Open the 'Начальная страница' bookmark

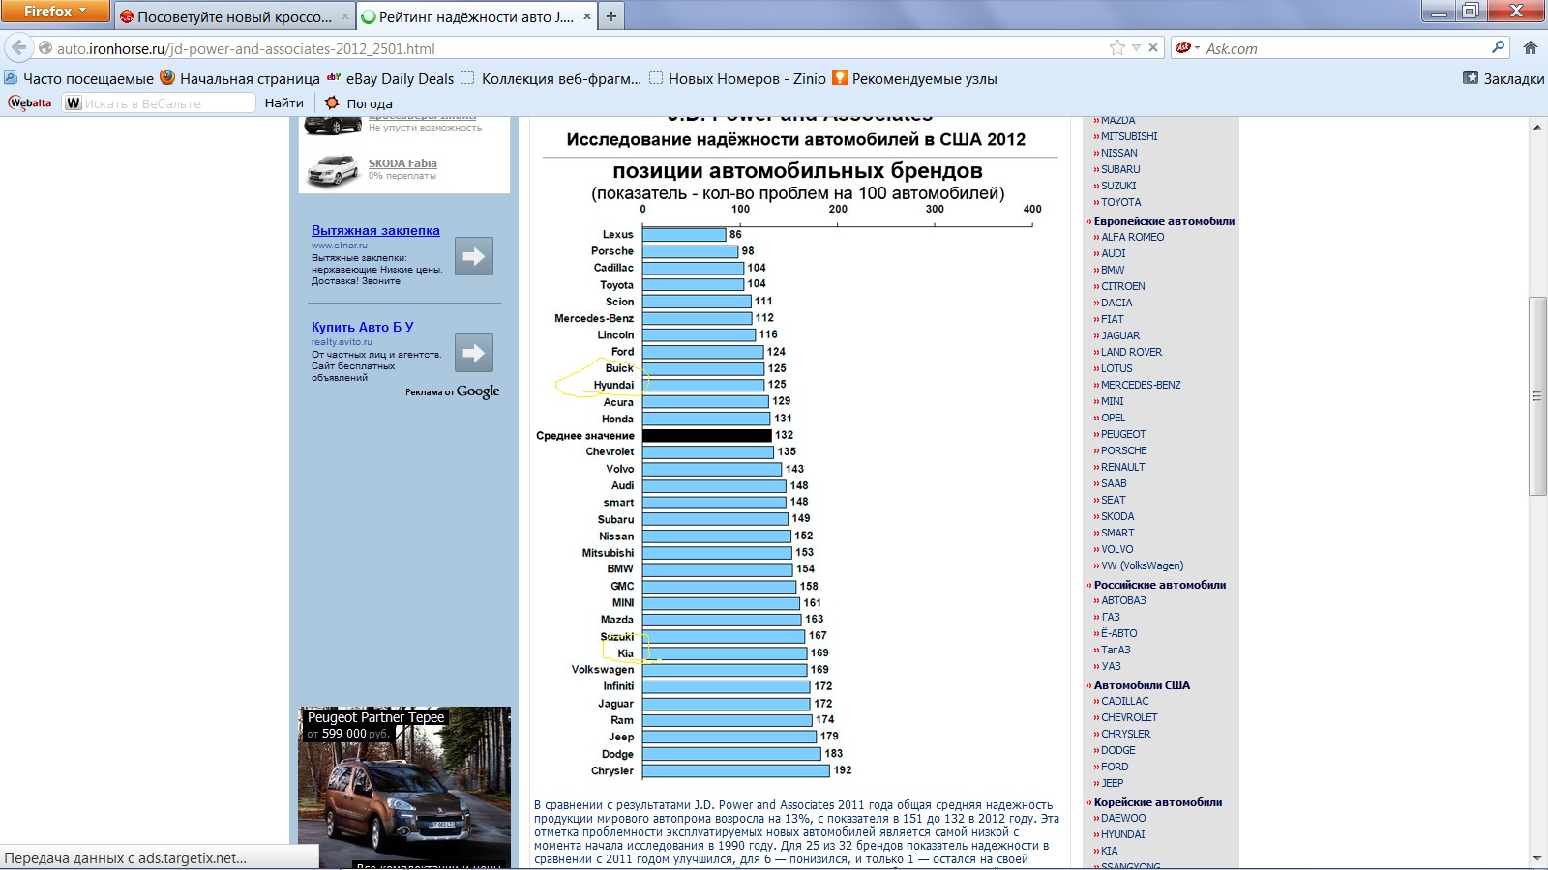click(240, 78)
